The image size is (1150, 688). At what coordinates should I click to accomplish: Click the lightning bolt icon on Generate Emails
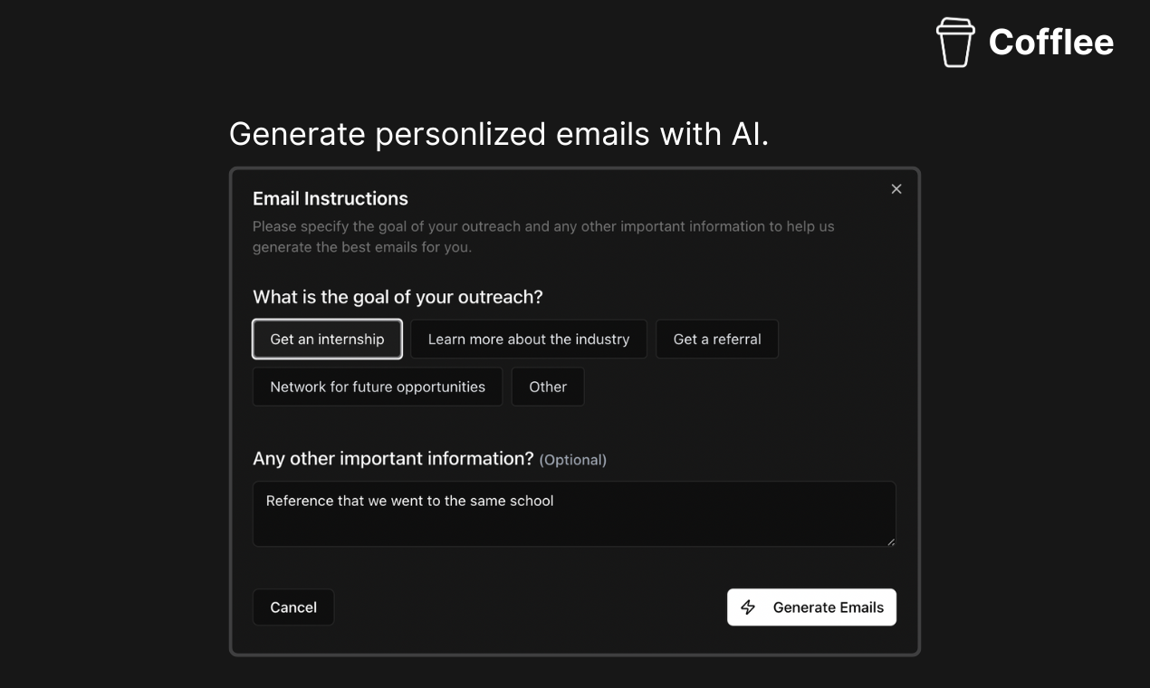pos(748,607)
